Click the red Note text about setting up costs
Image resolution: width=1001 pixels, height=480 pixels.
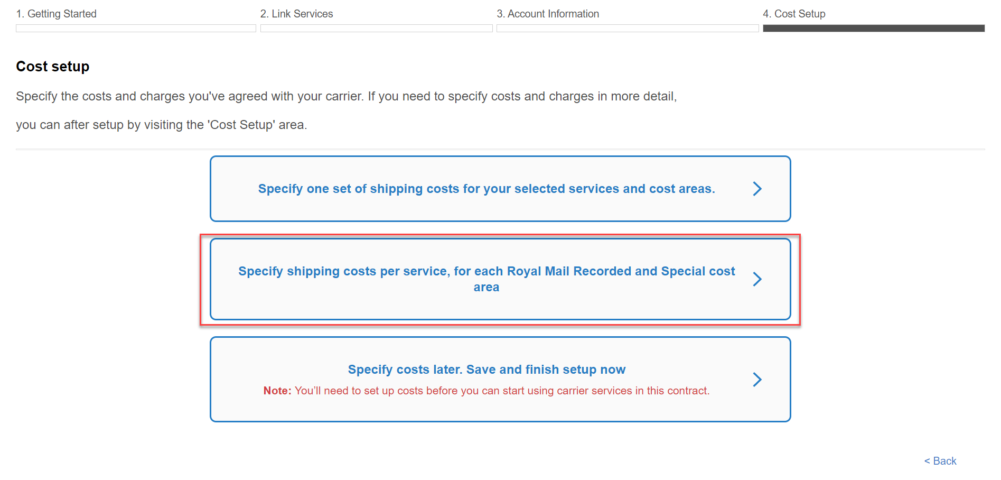(486, 391)
